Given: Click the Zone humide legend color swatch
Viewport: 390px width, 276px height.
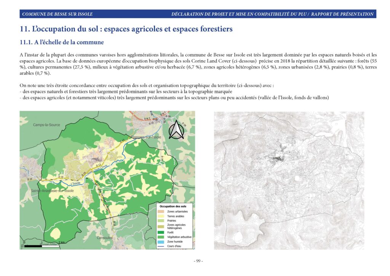Looking at the screenshot, I should [161, 242].
